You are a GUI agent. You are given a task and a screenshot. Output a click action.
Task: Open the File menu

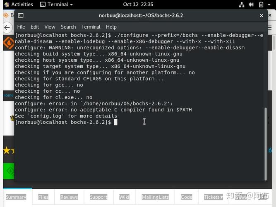pos(21,27)
